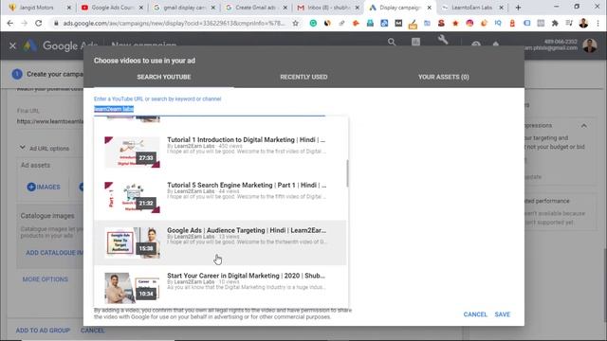Click thumbnail of the 21:32 video

coord(132,198)
